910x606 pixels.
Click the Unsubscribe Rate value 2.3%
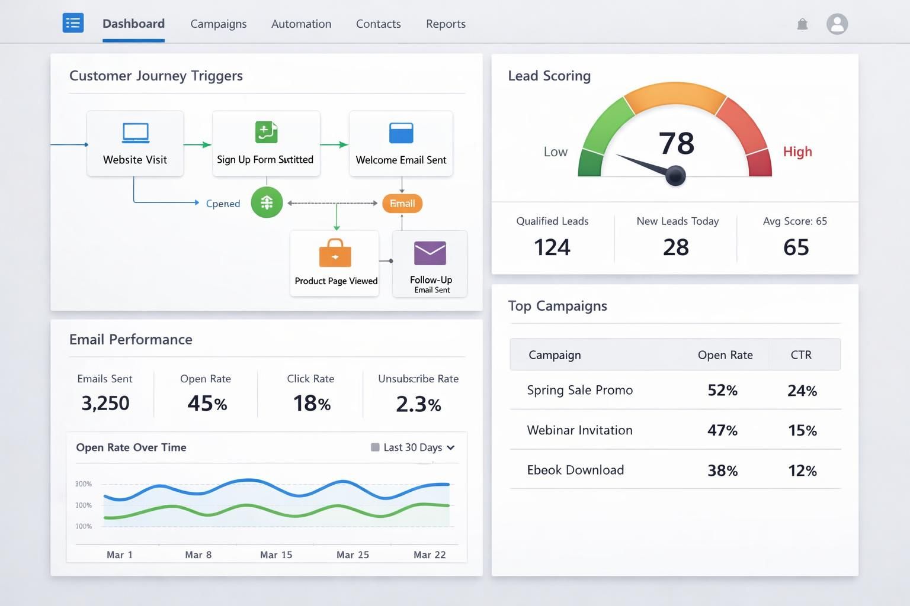pyautogui.click(x=418, y=404)
